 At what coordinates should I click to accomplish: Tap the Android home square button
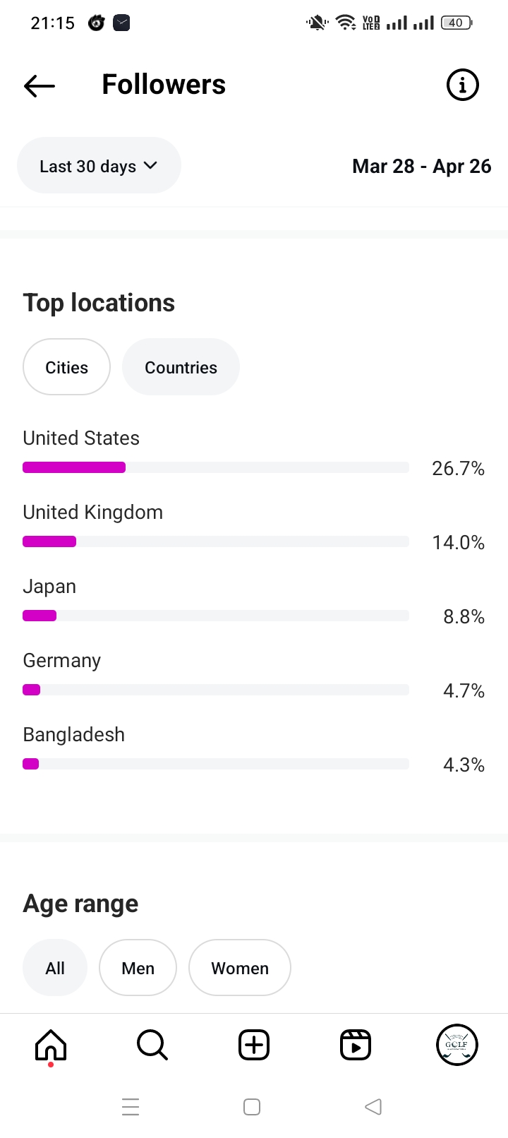252,1107
